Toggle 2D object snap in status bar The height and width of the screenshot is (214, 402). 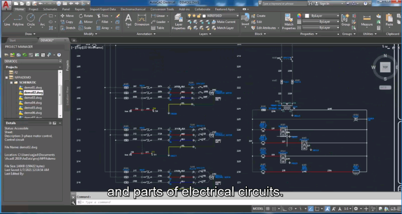[317, 209]
